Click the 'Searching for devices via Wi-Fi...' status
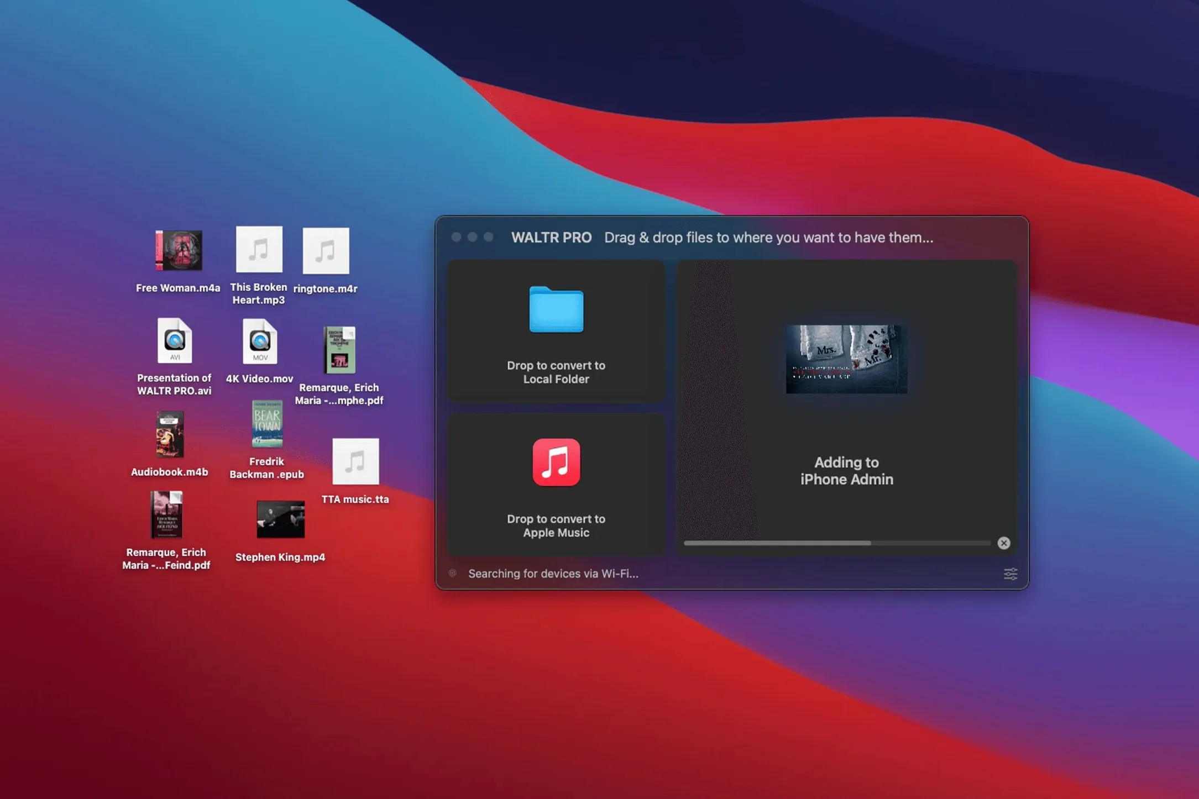This screenshot has height=799, width=1199. click(553, 574)
